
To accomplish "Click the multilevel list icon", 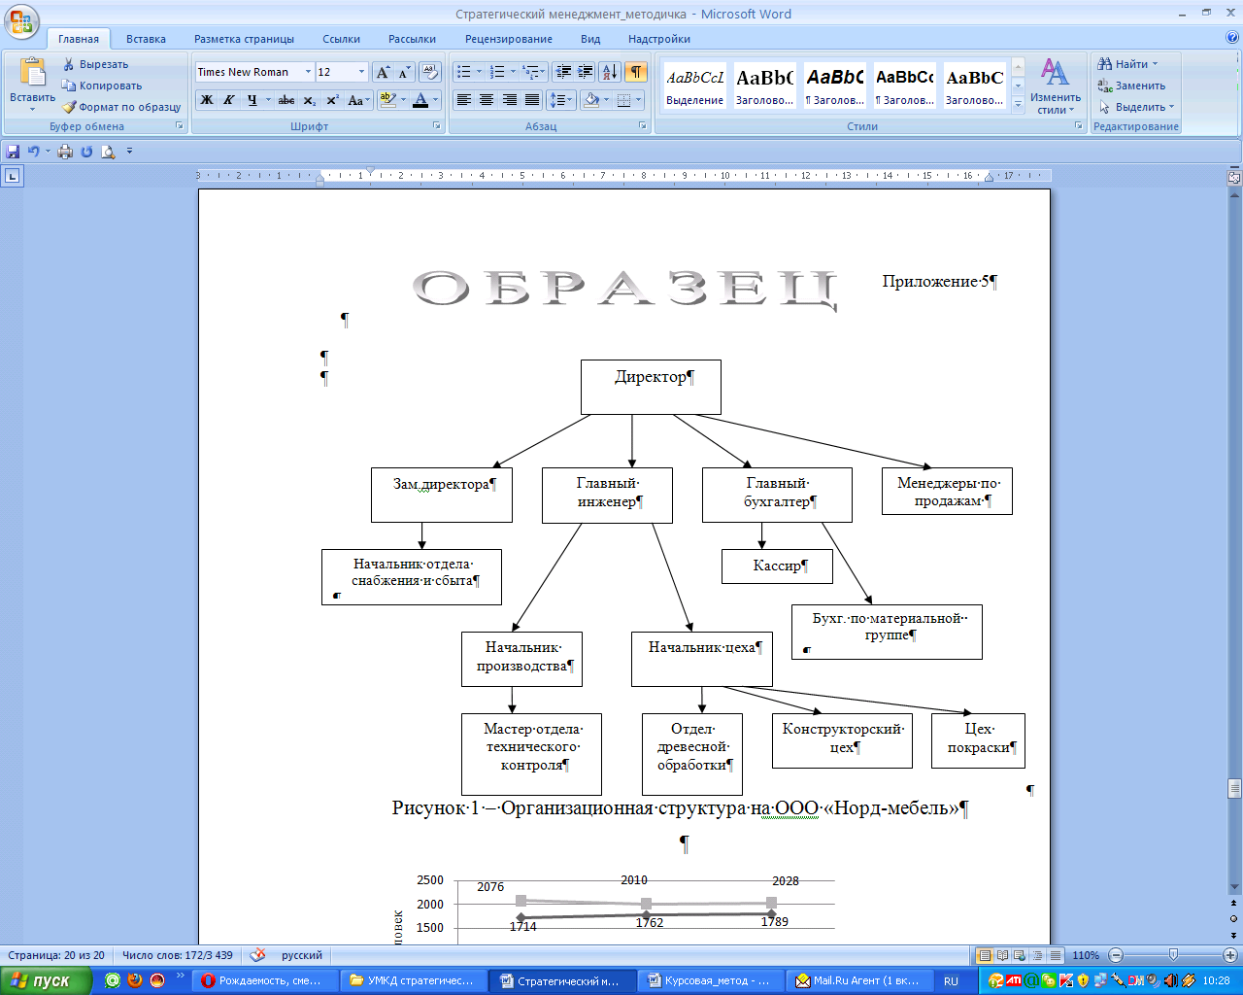I will (530, 72).
